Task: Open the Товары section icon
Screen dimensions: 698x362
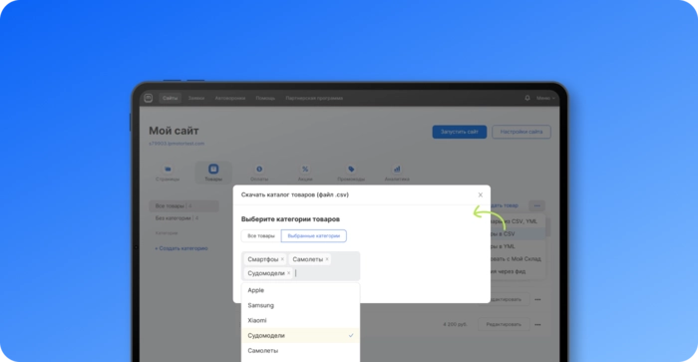Action: [213, 170]
